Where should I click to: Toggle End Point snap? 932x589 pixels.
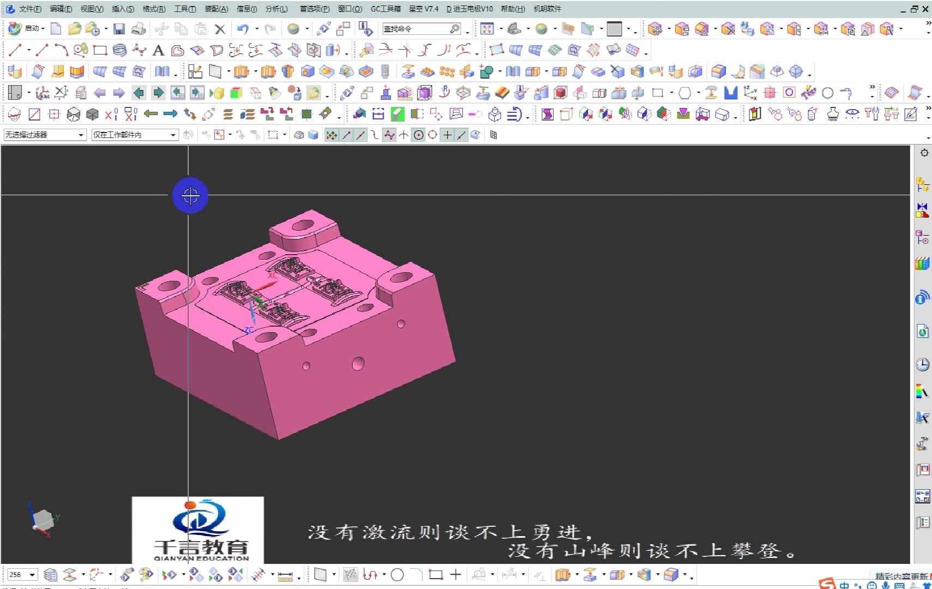point(346,135)
